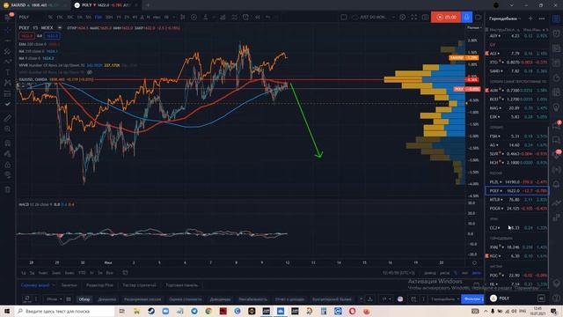Image resolution: width=563 pixels, height=317 pixels.
Task: Select the crosshair cursor tool
Action: coord(8,30)
